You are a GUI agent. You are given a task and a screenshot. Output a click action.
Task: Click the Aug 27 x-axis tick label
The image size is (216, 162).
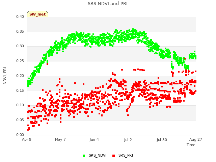coord(196,139)
